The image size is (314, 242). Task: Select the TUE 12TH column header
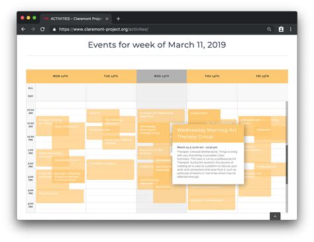coord(111,76)
